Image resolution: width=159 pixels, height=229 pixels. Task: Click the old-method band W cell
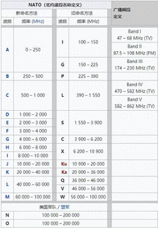click(x=63, y=197)
